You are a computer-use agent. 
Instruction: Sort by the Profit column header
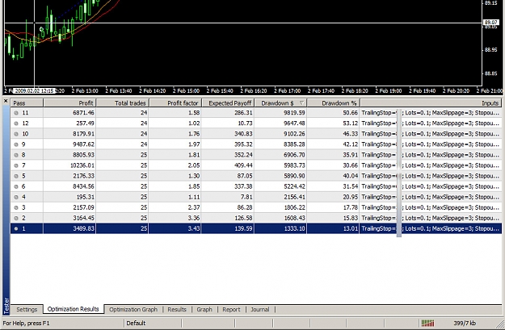pos(69,103)
